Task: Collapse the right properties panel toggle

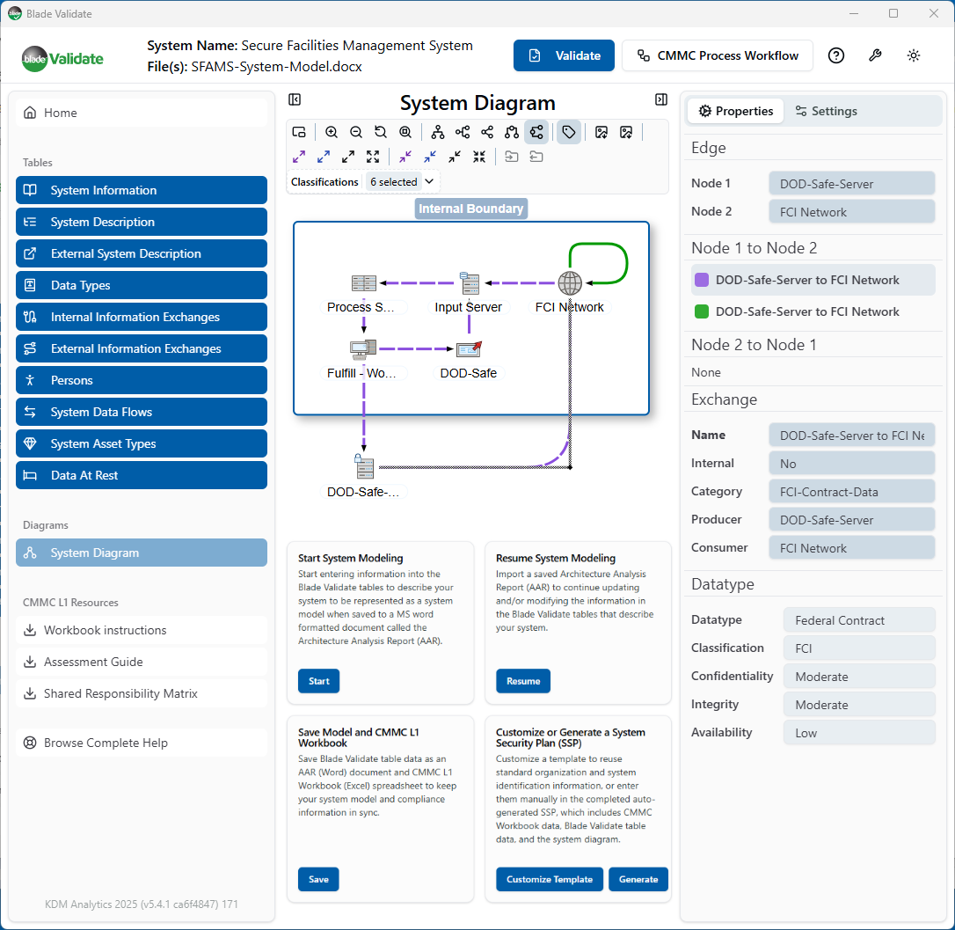Action: click(x=661, y=100)
